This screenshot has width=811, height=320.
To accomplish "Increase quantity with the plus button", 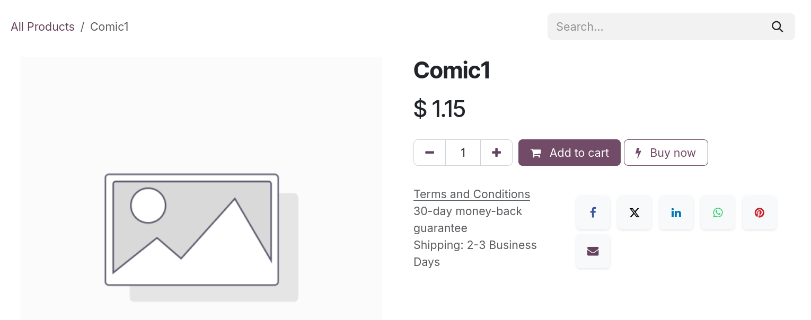I will [496, 153].
